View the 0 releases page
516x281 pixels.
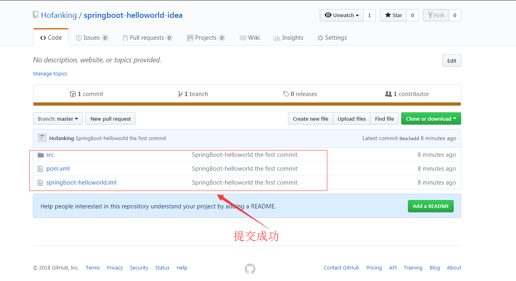(x=300, y=94)
